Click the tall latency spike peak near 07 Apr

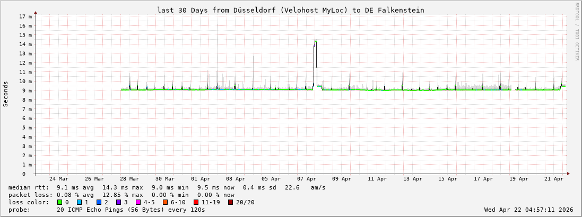click(315, 41)
